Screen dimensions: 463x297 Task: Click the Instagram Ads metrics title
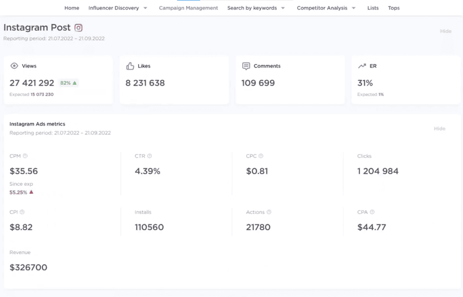pyautogui.click(x=37, y=124)
